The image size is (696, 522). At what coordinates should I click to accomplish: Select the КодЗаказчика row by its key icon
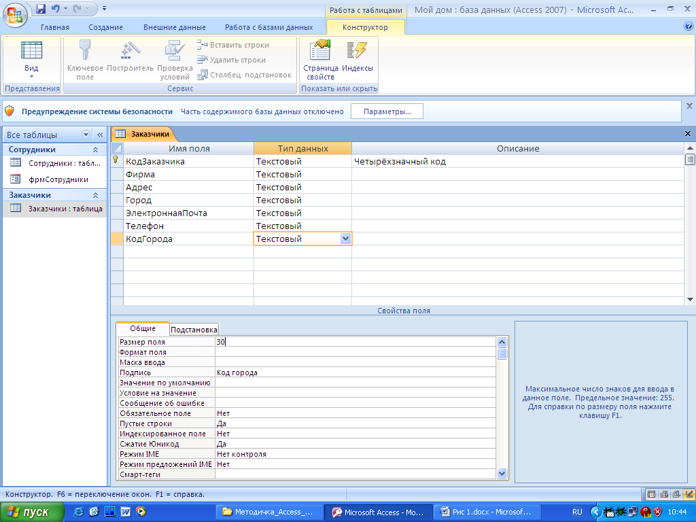116,161
